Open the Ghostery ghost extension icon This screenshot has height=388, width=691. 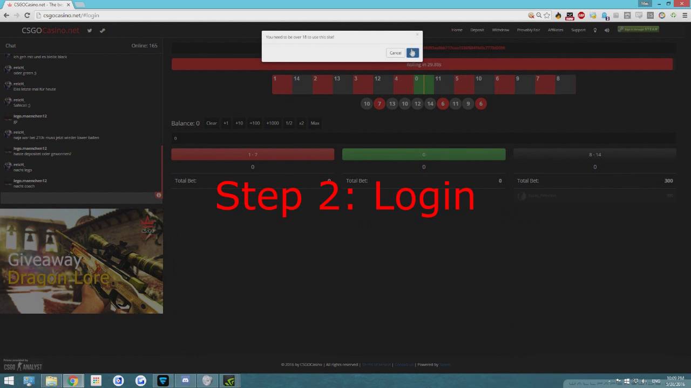(605, 16)
